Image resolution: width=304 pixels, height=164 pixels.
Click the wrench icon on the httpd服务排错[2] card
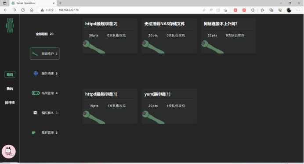(94, 47)
